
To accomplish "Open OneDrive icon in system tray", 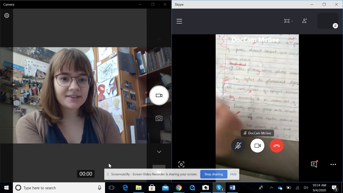I will [280, 188].
